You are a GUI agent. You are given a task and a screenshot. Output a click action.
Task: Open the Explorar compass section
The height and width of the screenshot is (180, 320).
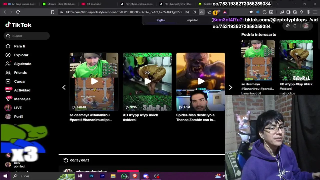click(x=21, y=55)
